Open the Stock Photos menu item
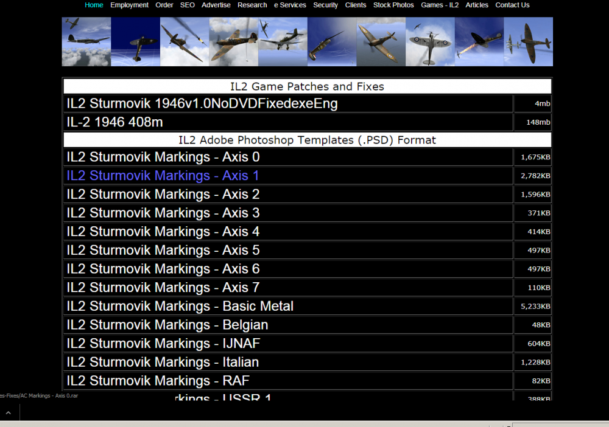The height and width of the screenshot is (427, 609). [393, 5]
